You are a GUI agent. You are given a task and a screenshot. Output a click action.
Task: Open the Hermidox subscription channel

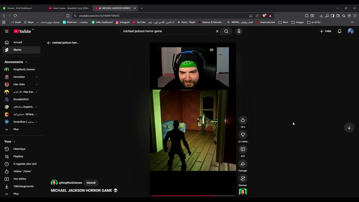click(x=21, y=77)
